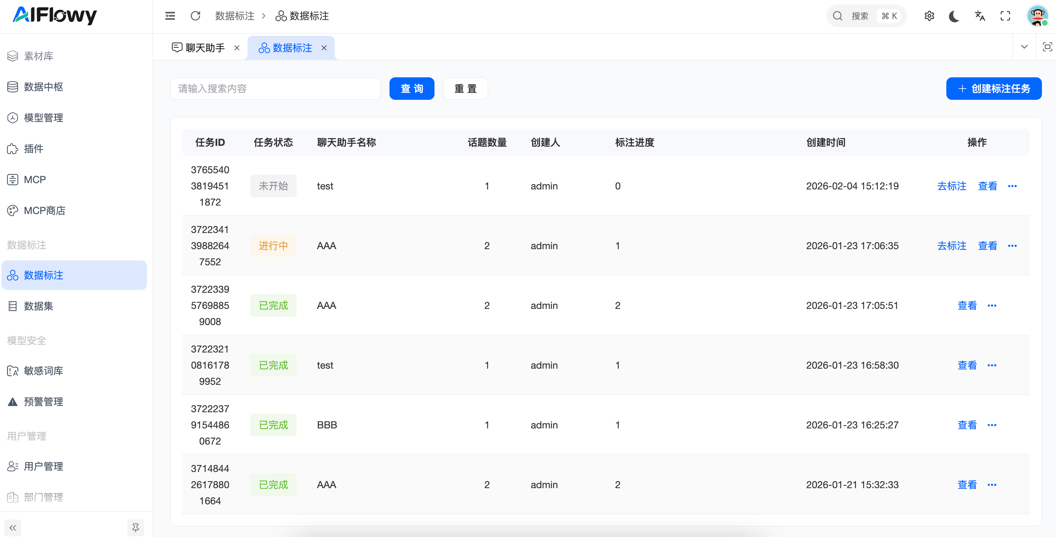Open MCP商店 in the sidebar
1056x537 pixels.
tap(44, 211)
